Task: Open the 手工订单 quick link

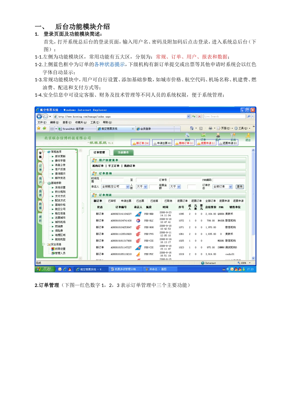Action: coord(114,166)
